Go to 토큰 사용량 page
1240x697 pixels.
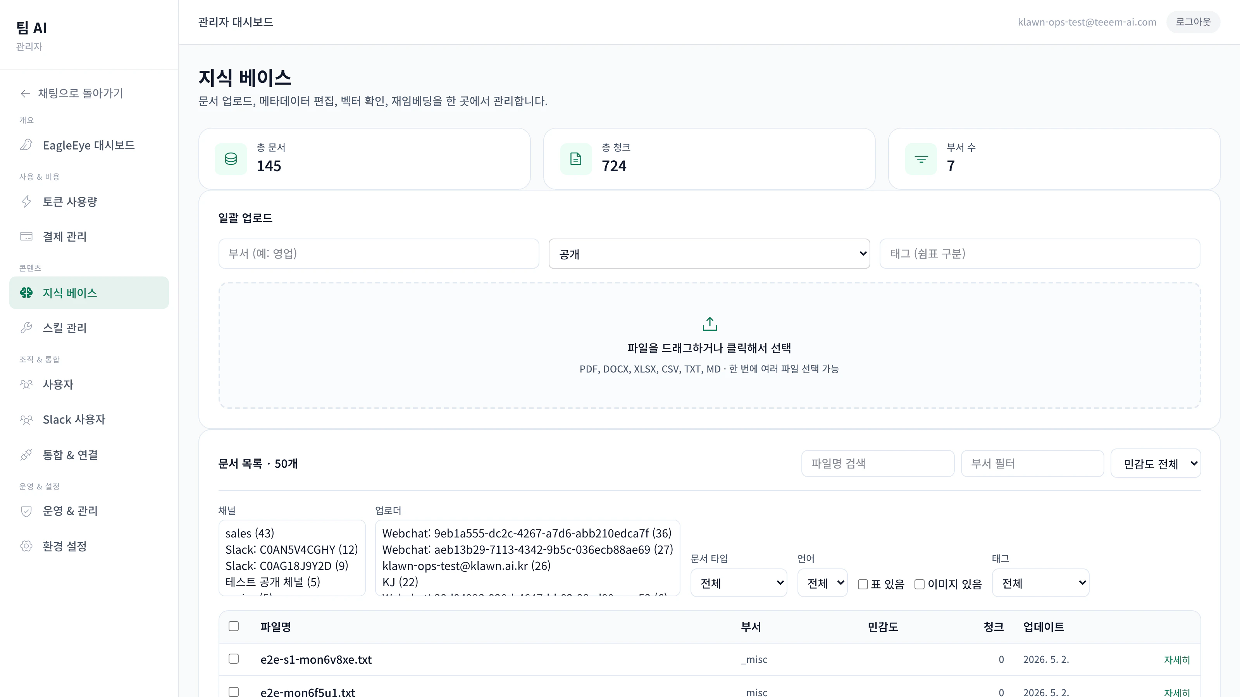[x=89, y=201]
